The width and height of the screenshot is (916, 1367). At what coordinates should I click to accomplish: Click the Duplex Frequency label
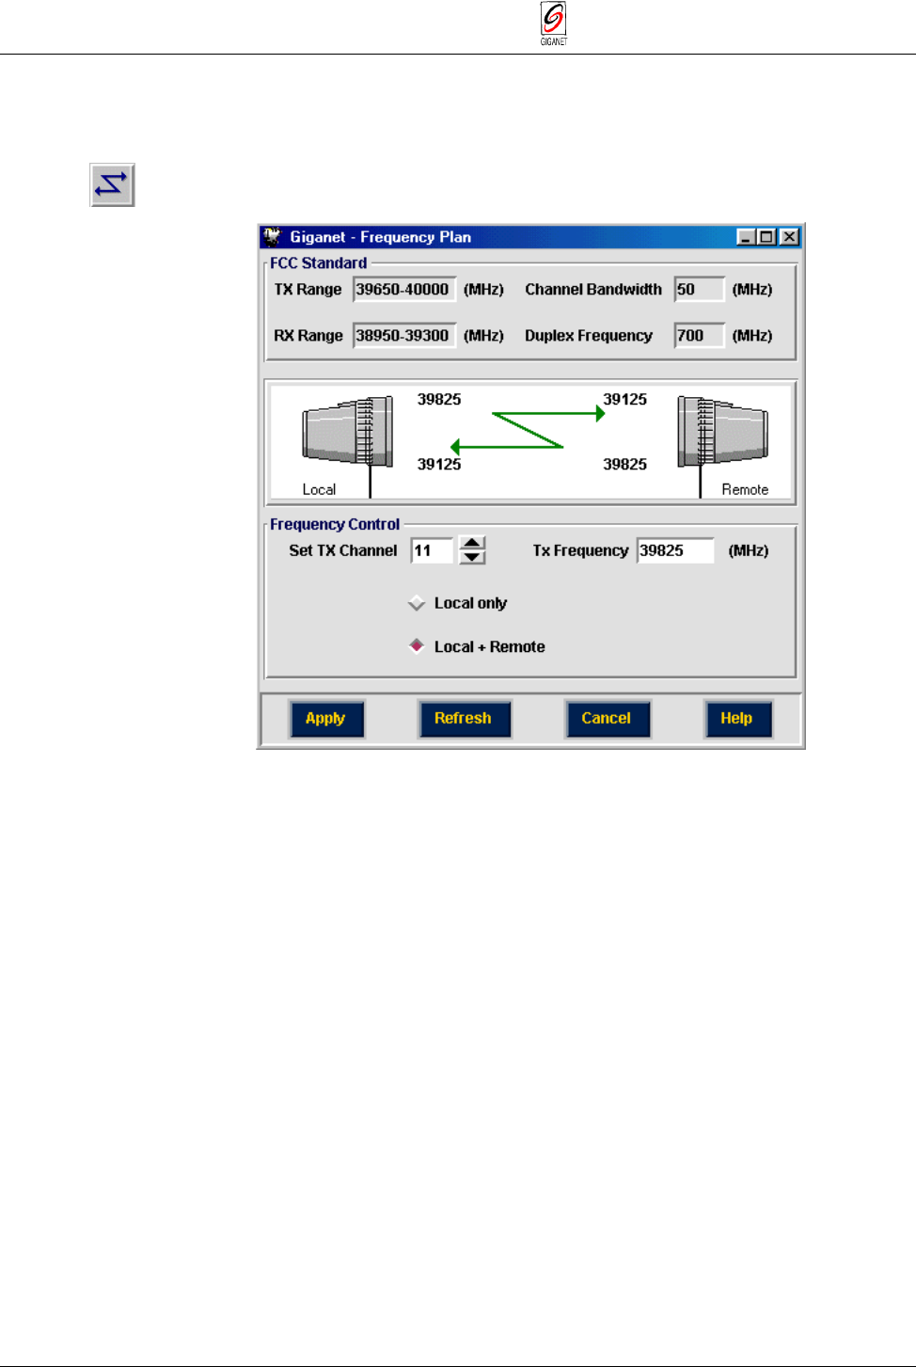pyautogui.click(x=589, y=336)
